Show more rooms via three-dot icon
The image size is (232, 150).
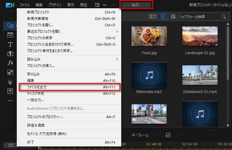10,101
